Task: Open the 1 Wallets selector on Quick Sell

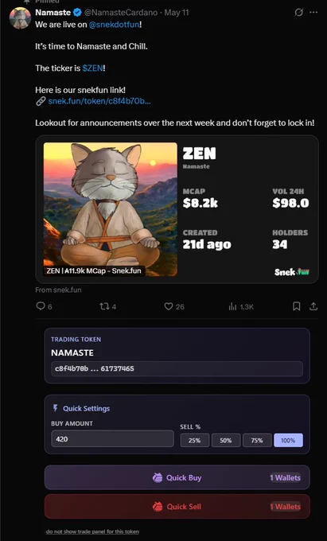Action: click(x=286, y=507)
